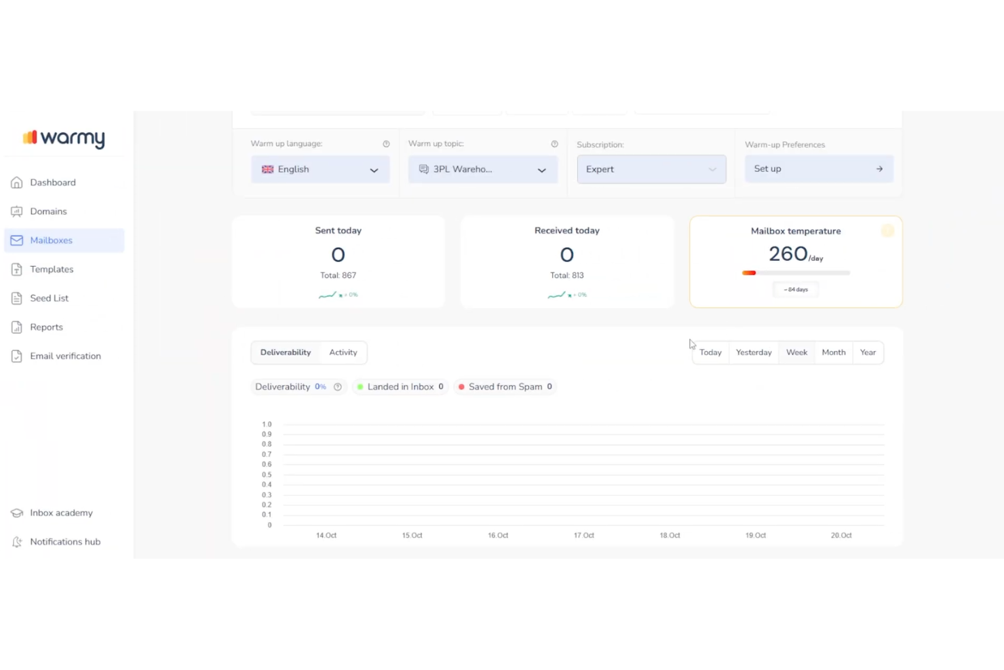Open Seed List via its sidebar icon
Screen dimensions: 1004x670
tap(16, 298)
